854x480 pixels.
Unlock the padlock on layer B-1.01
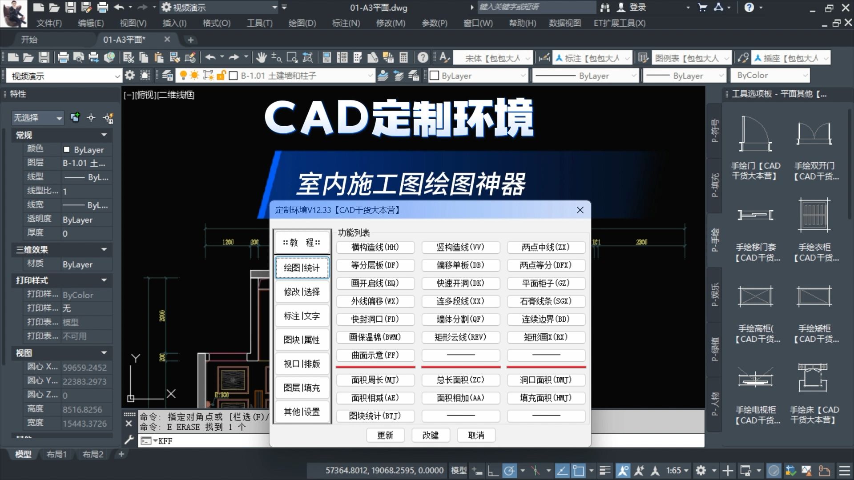pos(221,76)
